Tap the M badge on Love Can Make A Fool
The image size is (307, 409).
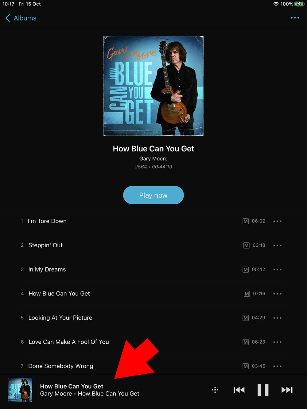point(246,342)
